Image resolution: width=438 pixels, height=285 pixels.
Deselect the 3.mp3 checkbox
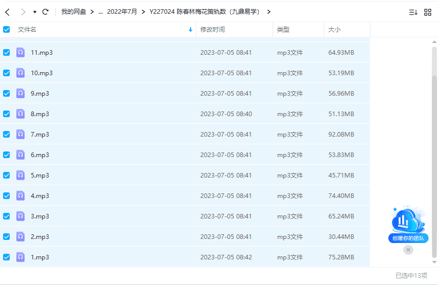coord(7,216)
